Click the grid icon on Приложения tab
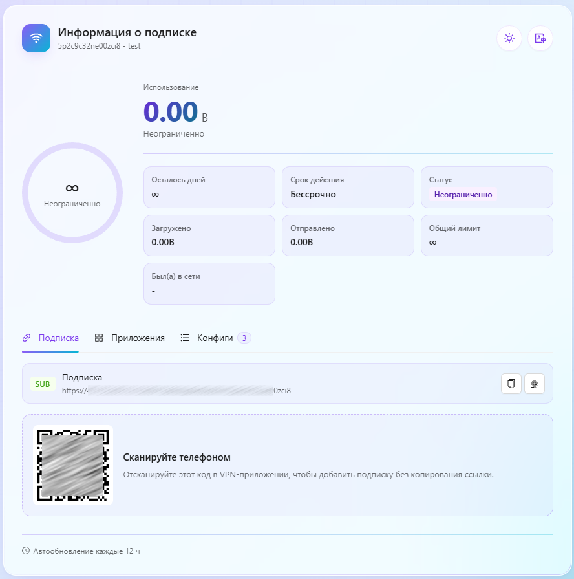574x579 pixels. [x=99, y=338]
